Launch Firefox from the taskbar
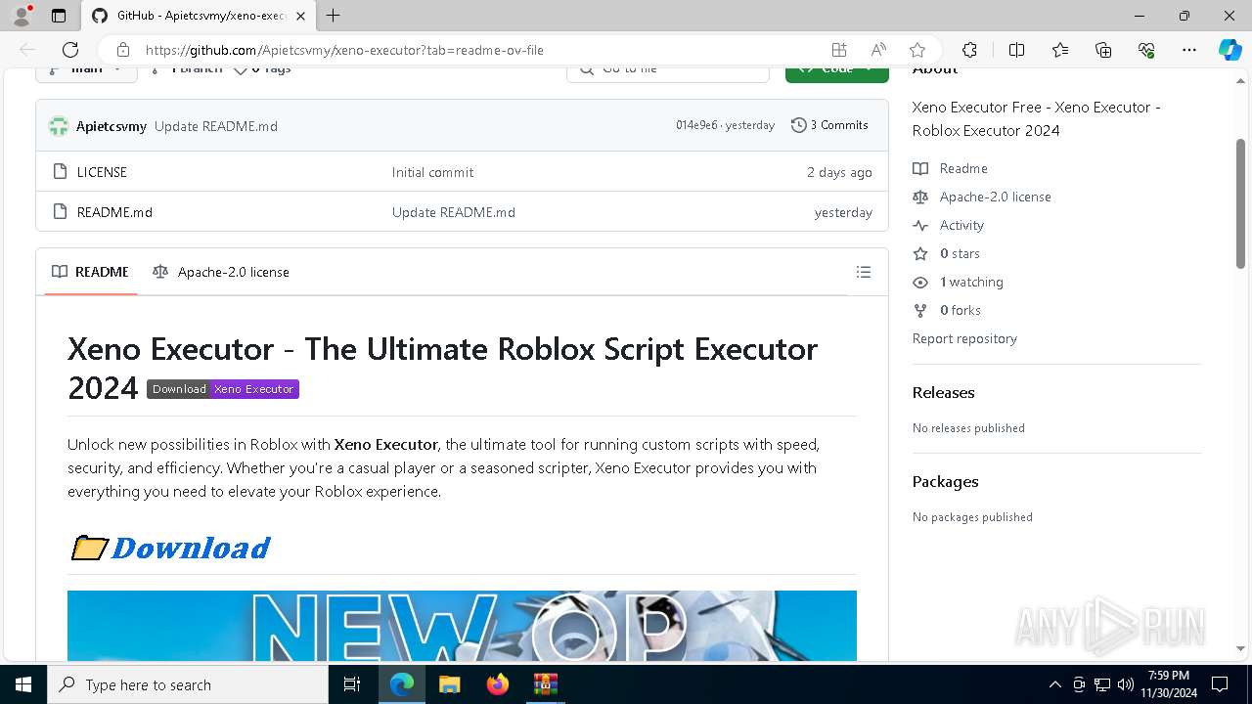 coord(498,684)
